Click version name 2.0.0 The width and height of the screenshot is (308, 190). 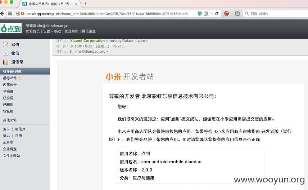coord(147,170)
